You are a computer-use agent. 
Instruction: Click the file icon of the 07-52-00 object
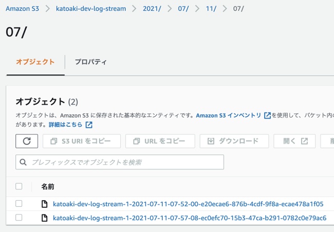coord(44,204)
